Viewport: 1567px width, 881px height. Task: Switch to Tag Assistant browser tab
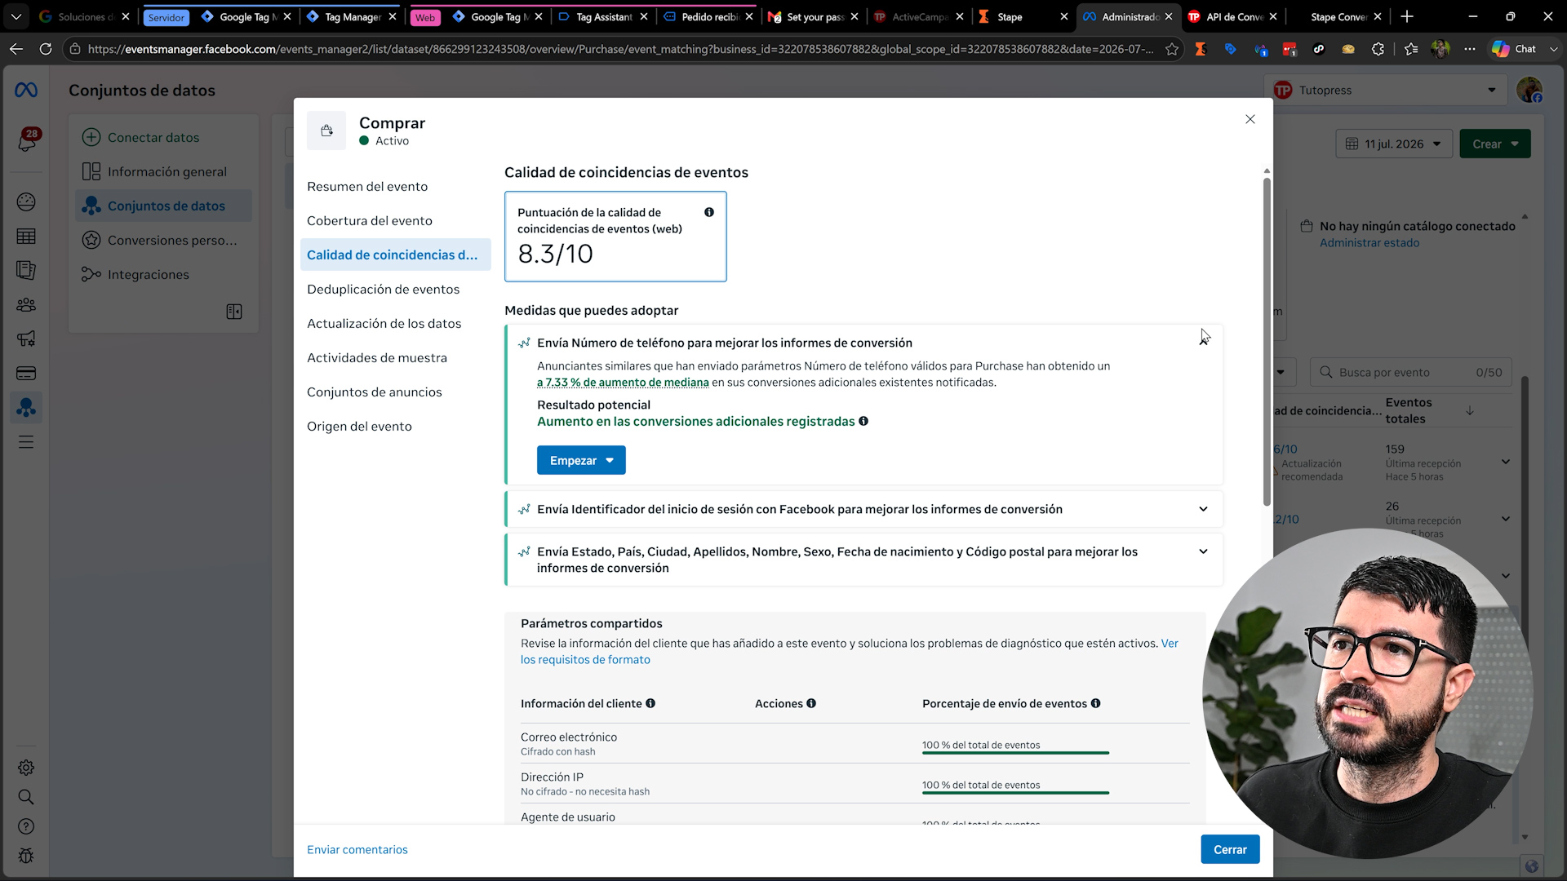[604, 16]
